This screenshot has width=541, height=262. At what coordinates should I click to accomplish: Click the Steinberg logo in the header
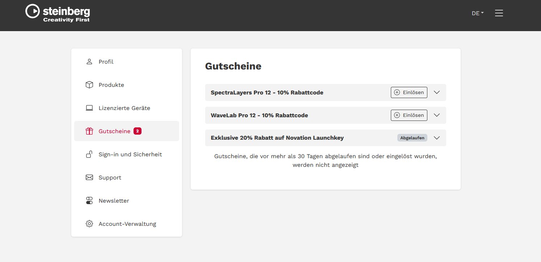coord(58,13)
